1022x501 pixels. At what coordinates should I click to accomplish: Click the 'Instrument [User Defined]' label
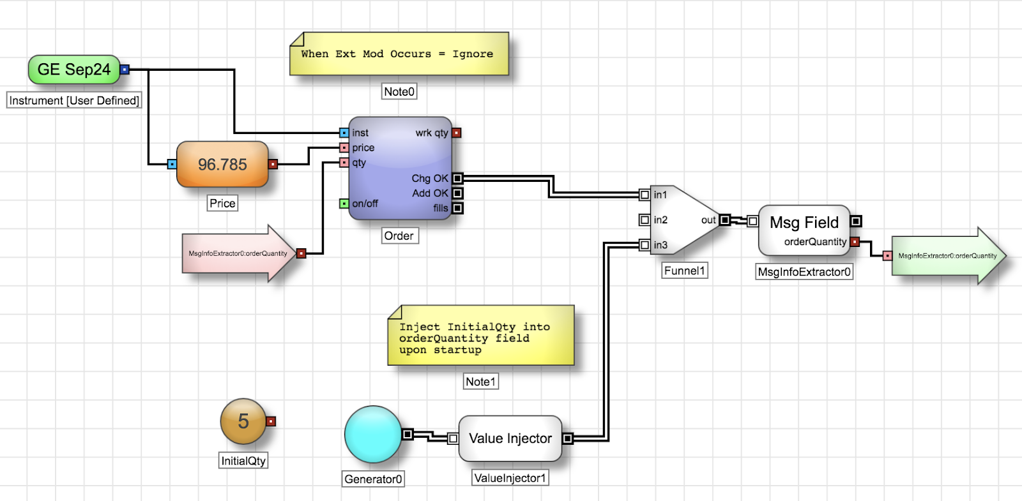tap(73, 100)
